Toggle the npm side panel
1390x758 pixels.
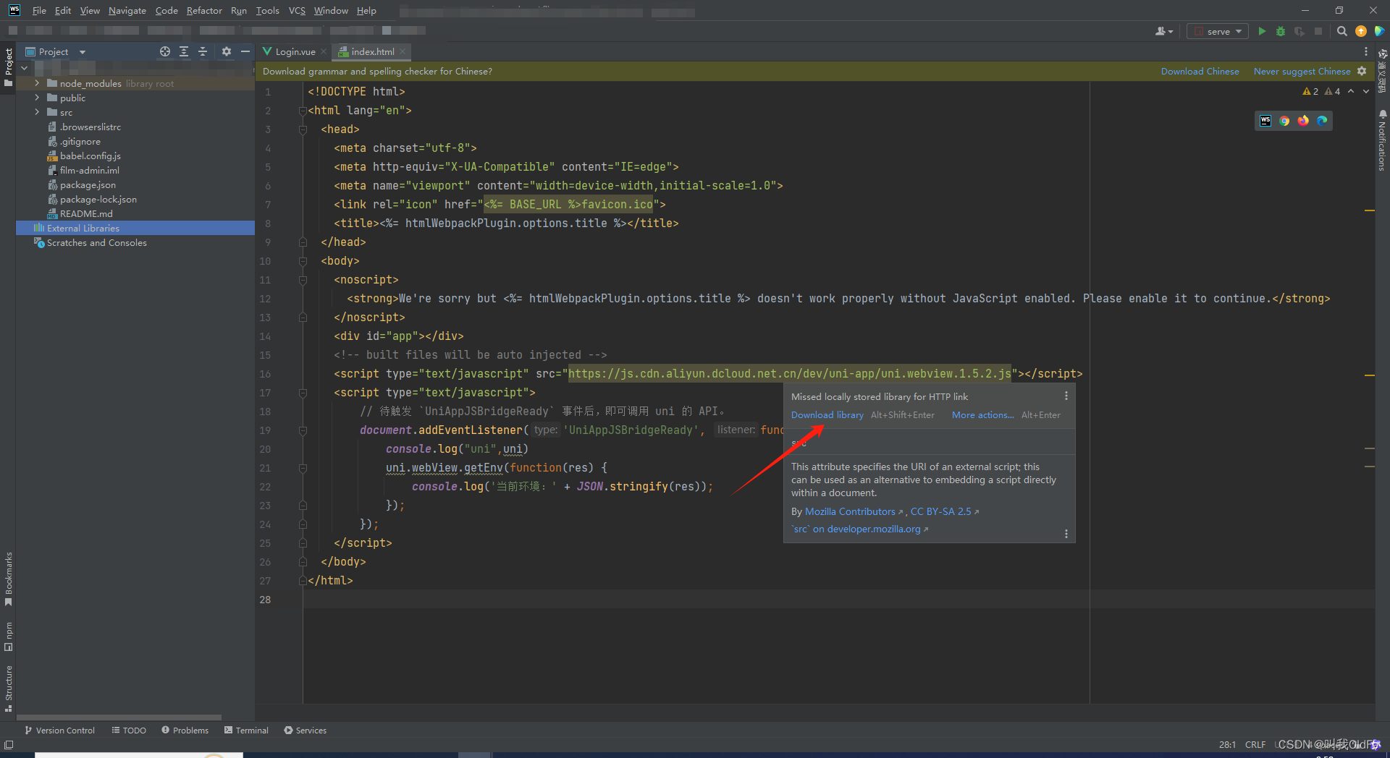[x=8, y=636]
